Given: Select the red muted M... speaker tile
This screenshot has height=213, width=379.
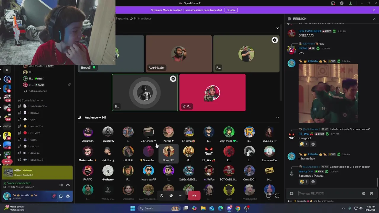Looking at the screenshot, I should pos(212,93).
